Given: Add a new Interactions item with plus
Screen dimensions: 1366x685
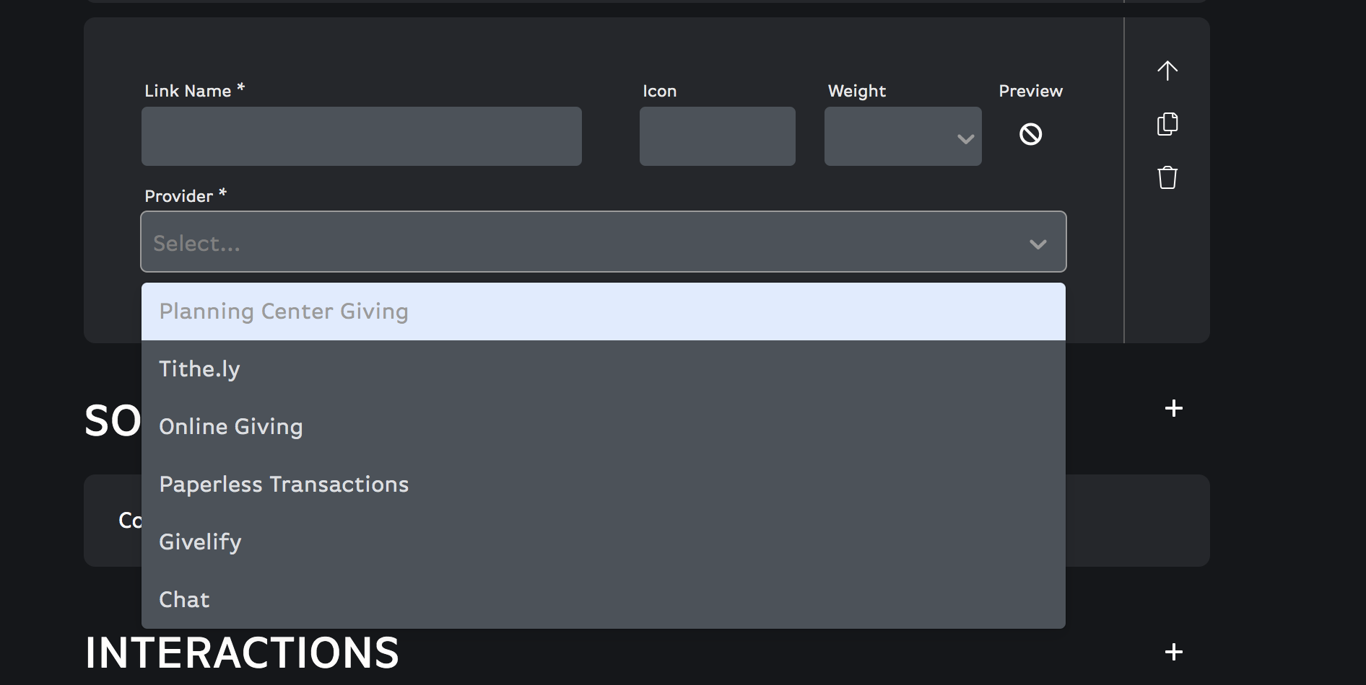Looking at the screenshot, I should click(x=1174, y=652).
